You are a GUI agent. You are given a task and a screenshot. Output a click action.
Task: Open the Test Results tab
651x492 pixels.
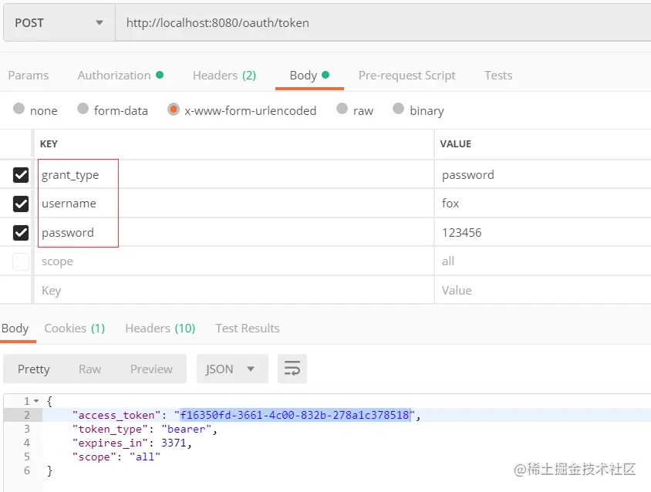(248, 329)
